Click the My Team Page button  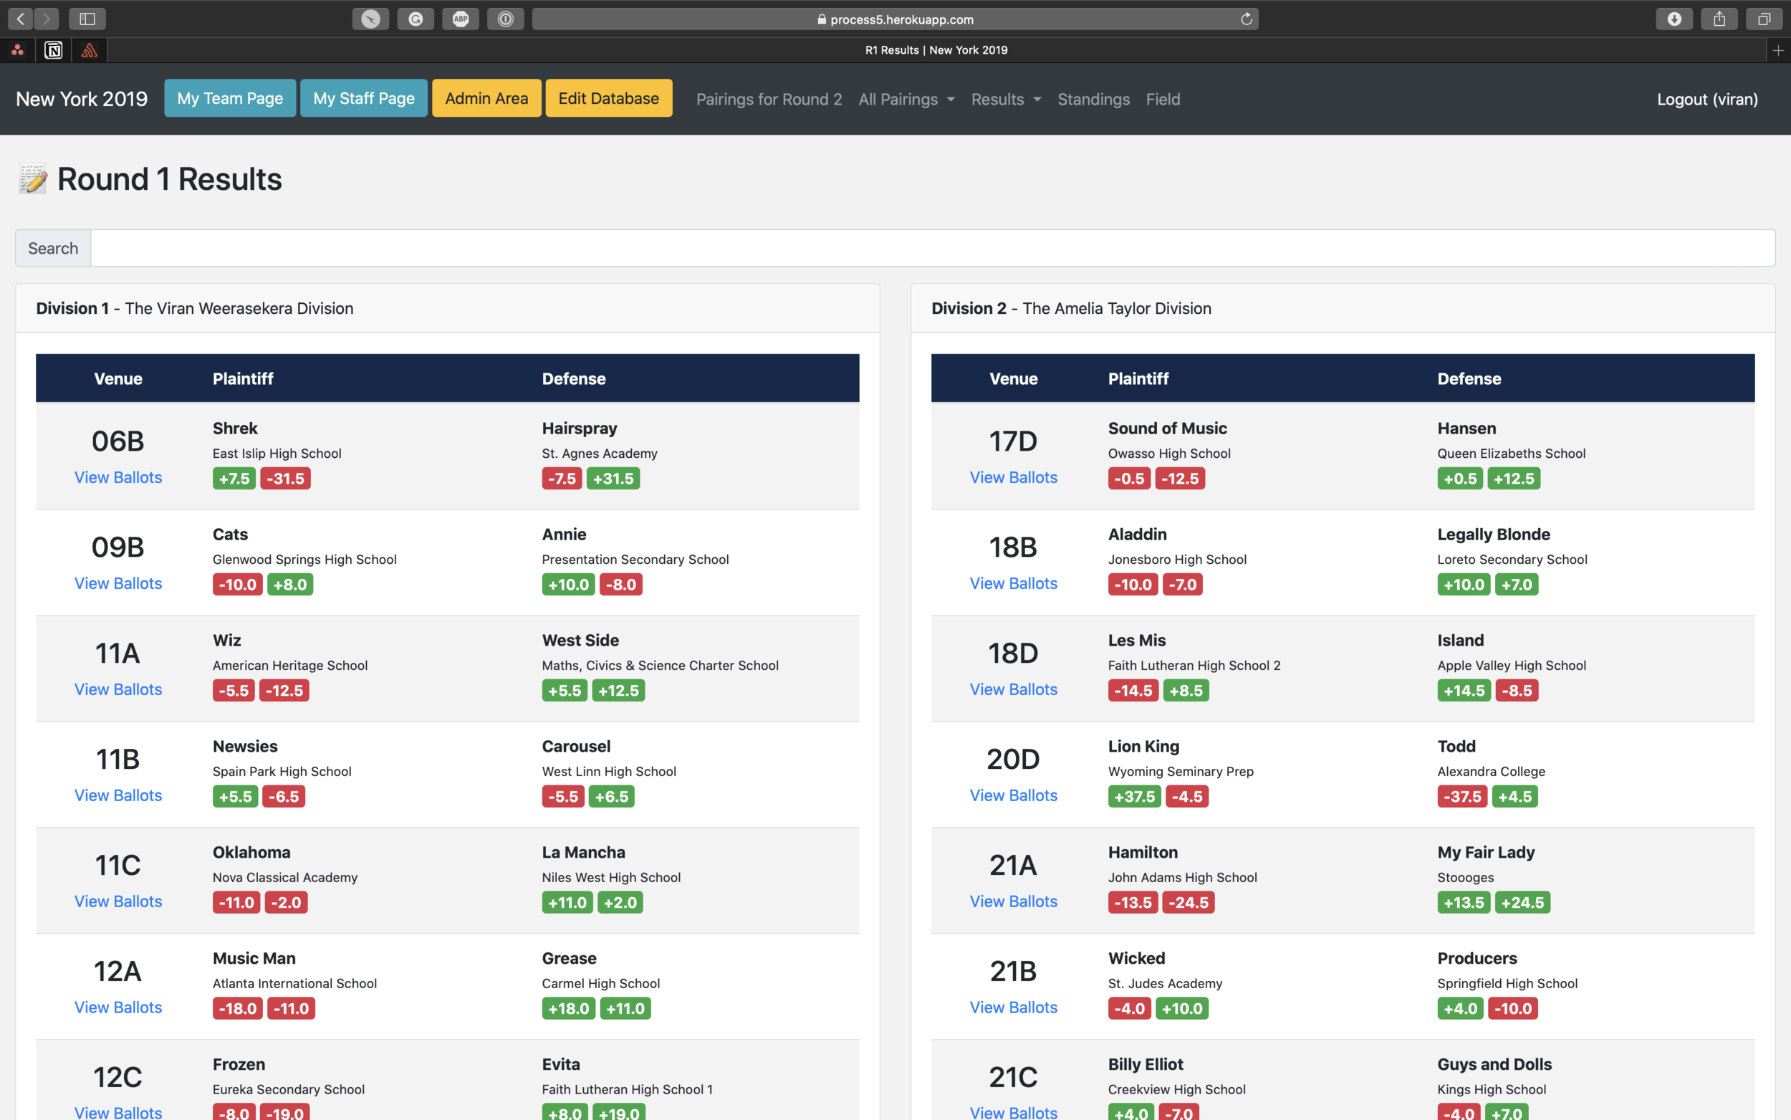[229, 97]
